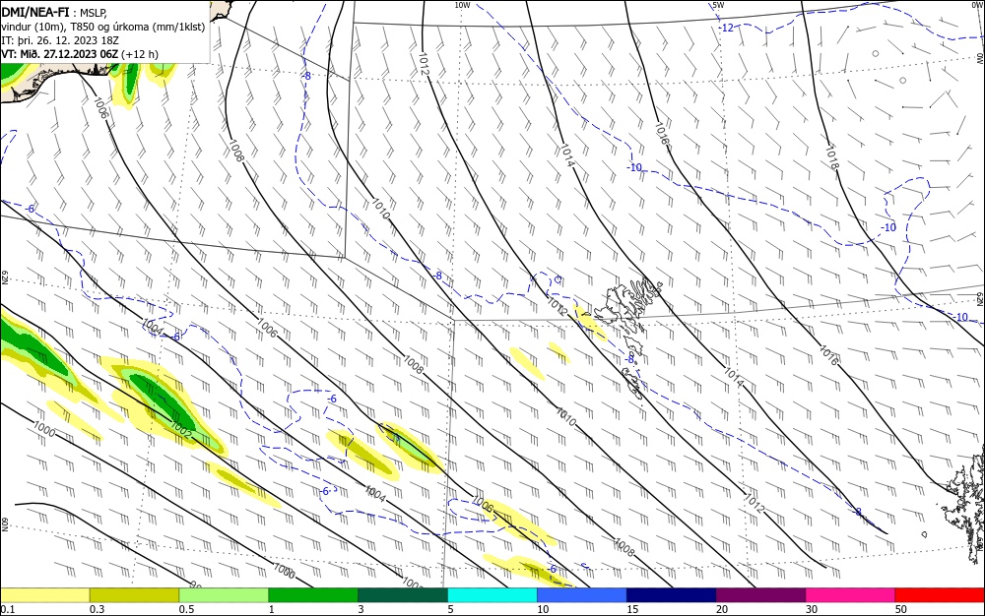Viewport: 985px width, 616px height.
Task: Click the green 1–3 legend swatch
Action: click(313, 595)
